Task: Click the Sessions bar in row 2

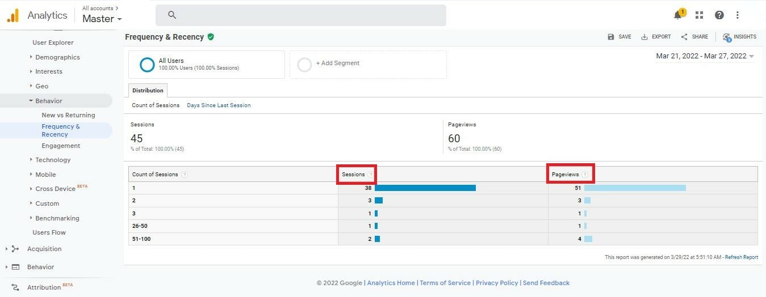Action: click(379, 201)
